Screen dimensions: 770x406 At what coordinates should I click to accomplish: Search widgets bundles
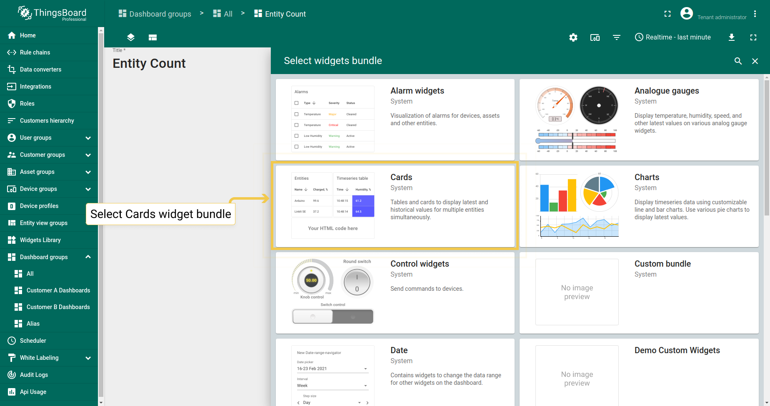tap(738, 61)
